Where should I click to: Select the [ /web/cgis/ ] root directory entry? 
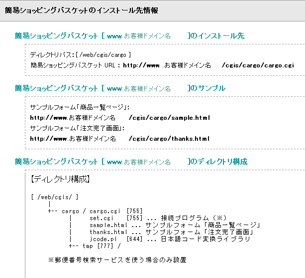(x=55, y=197)
